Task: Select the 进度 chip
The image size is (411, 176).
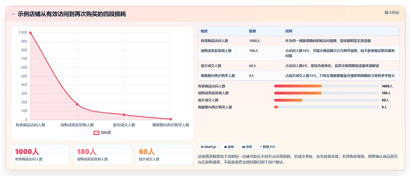Action: tap(247, 147)
